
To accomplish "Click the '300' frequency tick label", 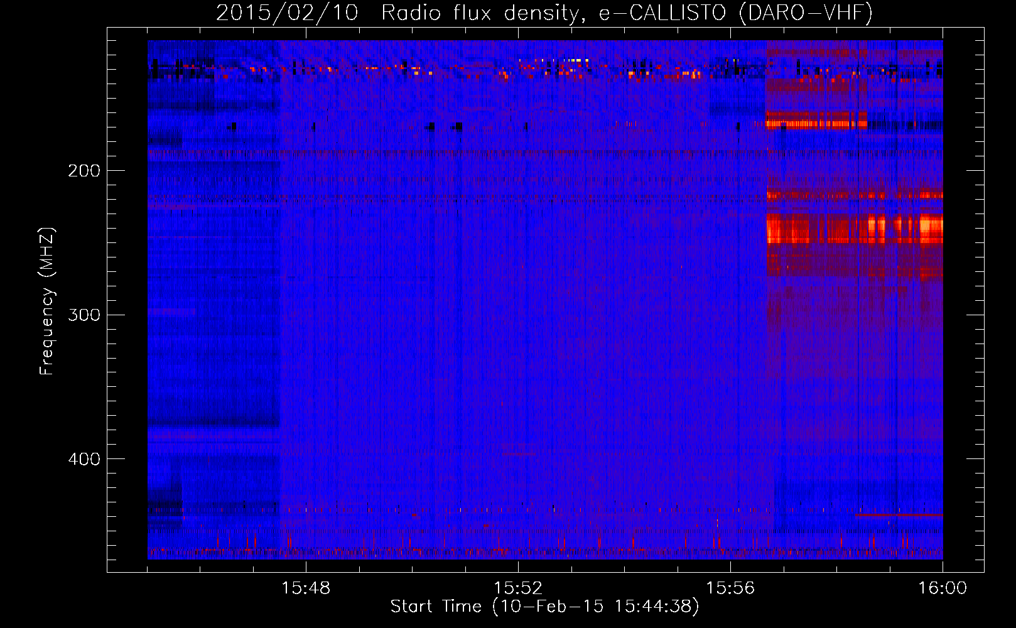I will tap(84, 315).
